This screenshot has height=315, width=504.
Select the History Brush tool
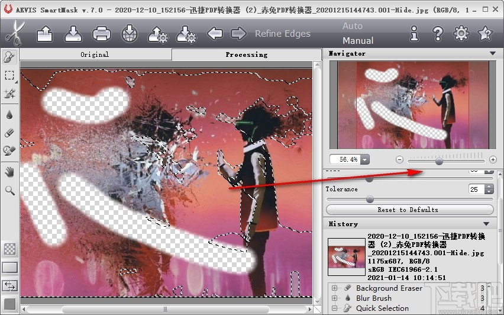click(9, 150)
